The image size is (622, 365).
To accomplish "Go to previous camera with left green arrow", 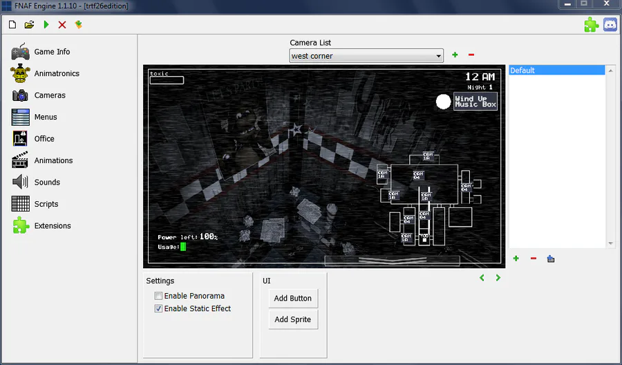I will point(482,278).
